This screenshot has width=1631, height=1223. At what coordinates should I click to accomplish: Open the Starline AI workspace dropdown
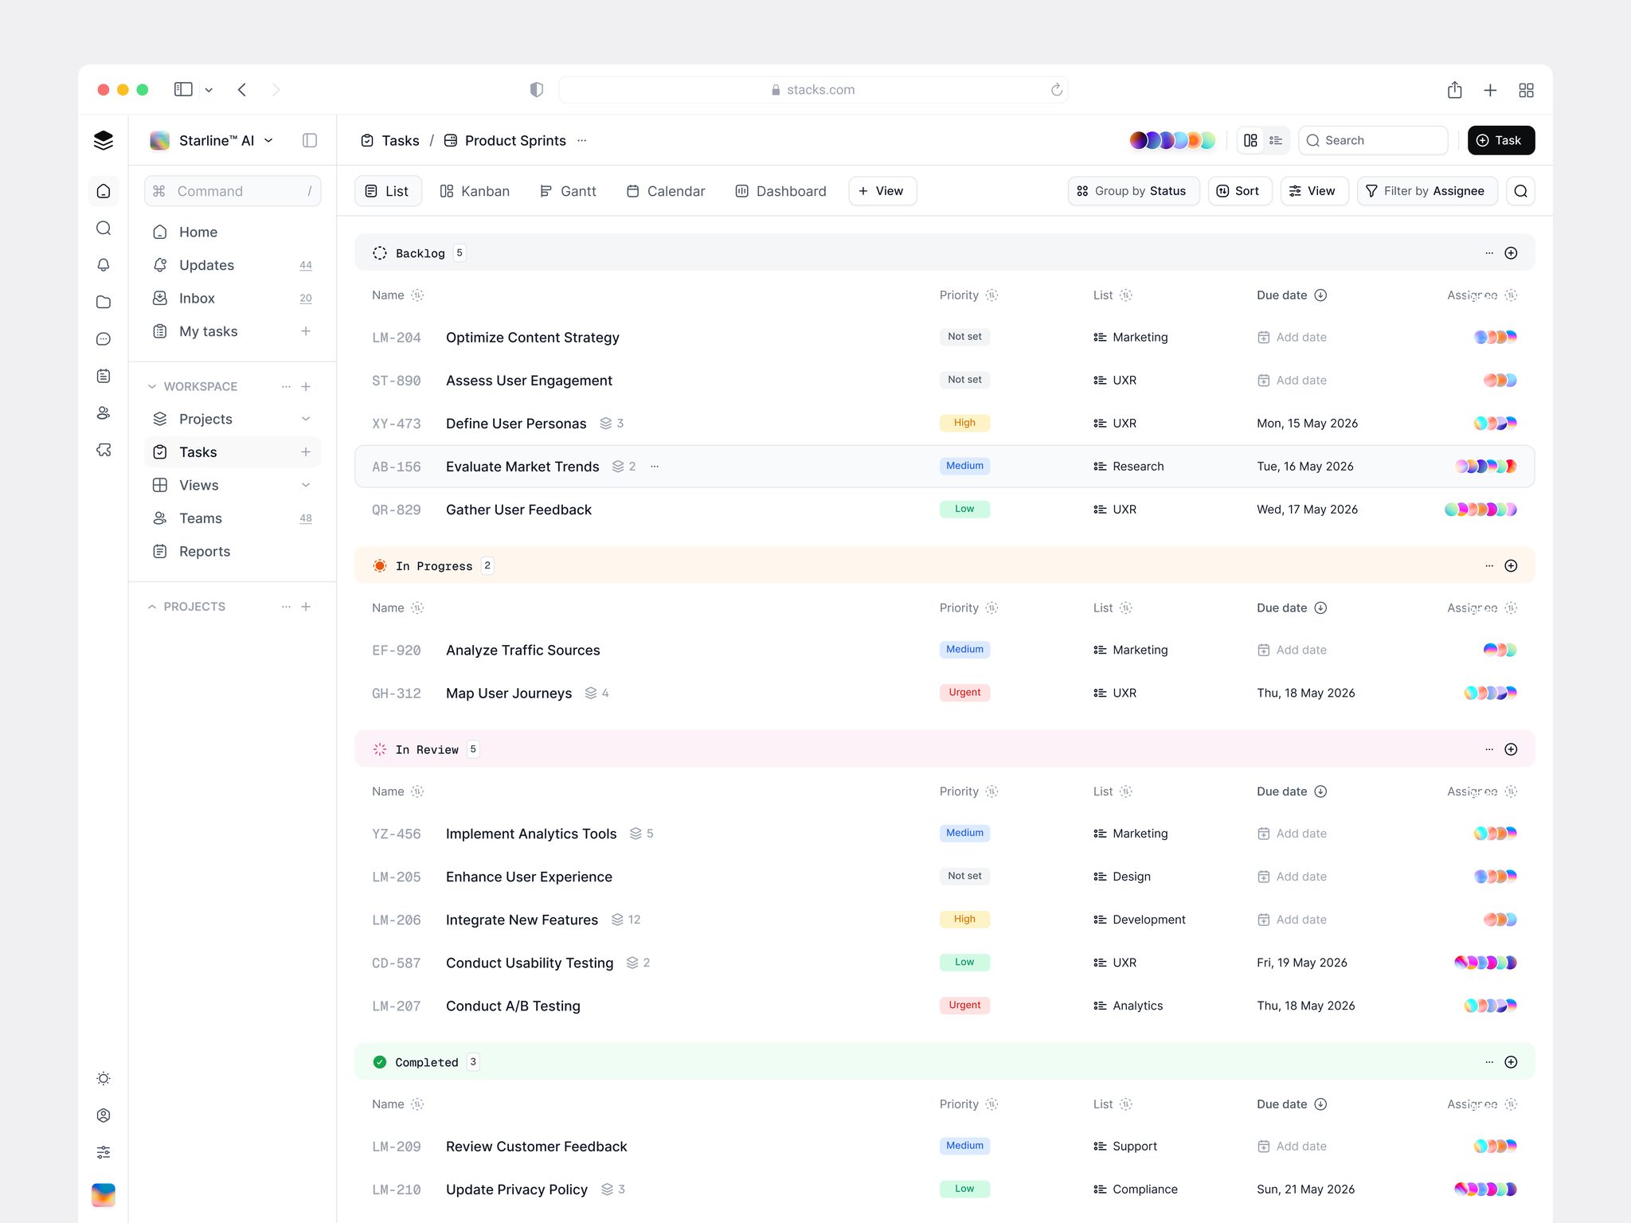(x=212, y=140)
